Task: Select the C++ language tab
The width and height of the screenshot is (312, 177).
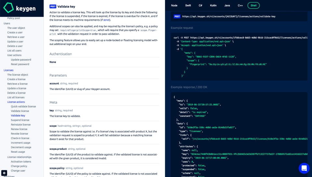Action: coord(240,6)
